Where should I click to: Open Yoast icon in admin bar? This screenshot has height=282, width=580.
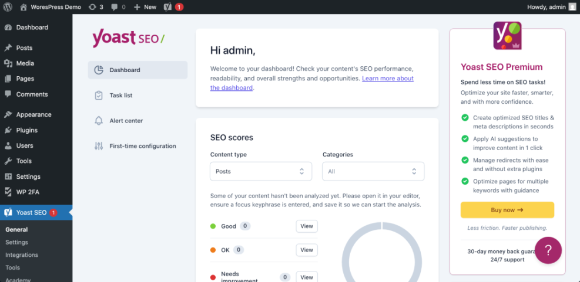(x=167, y=7)
